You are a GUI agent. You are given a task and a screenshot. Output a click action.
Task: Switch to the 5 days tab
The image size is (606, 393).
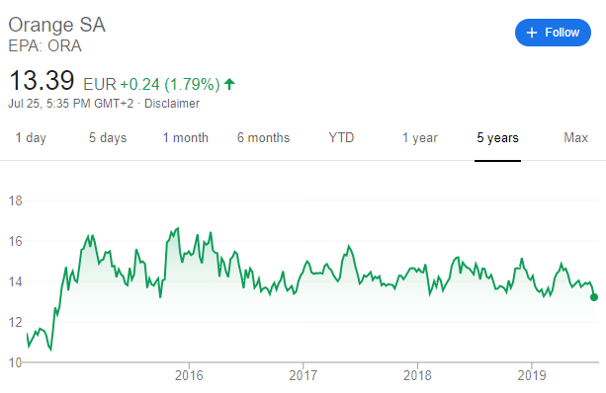pyautogui.click(x=108, y=138)
